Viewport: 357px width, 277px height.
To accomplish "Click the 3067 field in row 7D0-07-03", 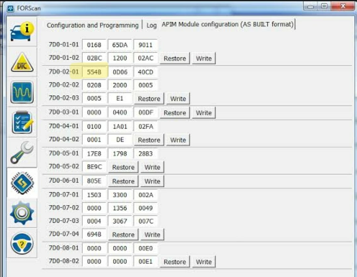I will coord(120,221).
